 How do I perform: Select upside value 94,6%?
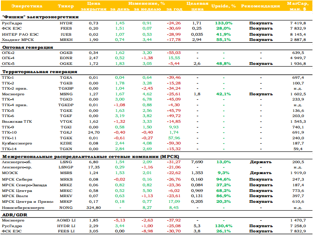[223, 179]
